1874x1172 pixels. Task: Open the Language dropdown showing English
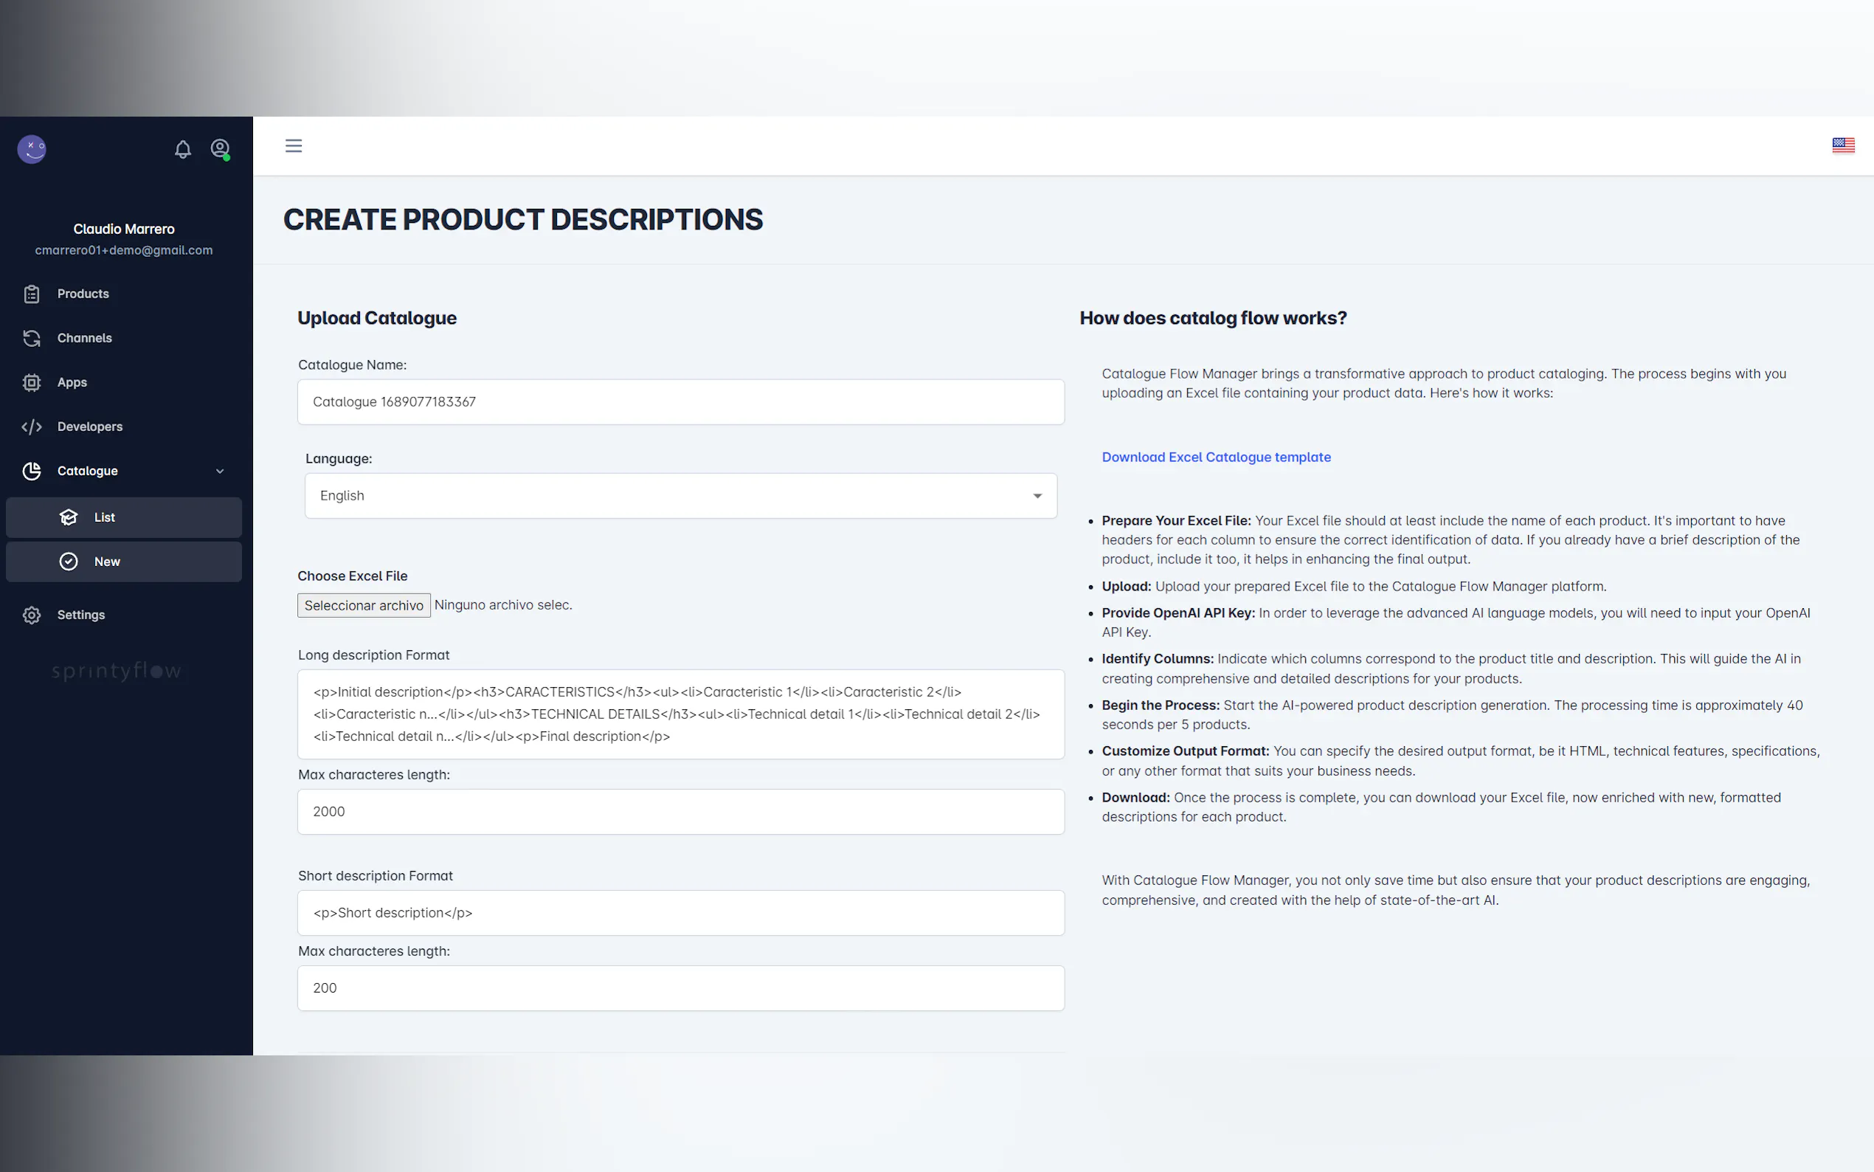[x=680, y=496]
